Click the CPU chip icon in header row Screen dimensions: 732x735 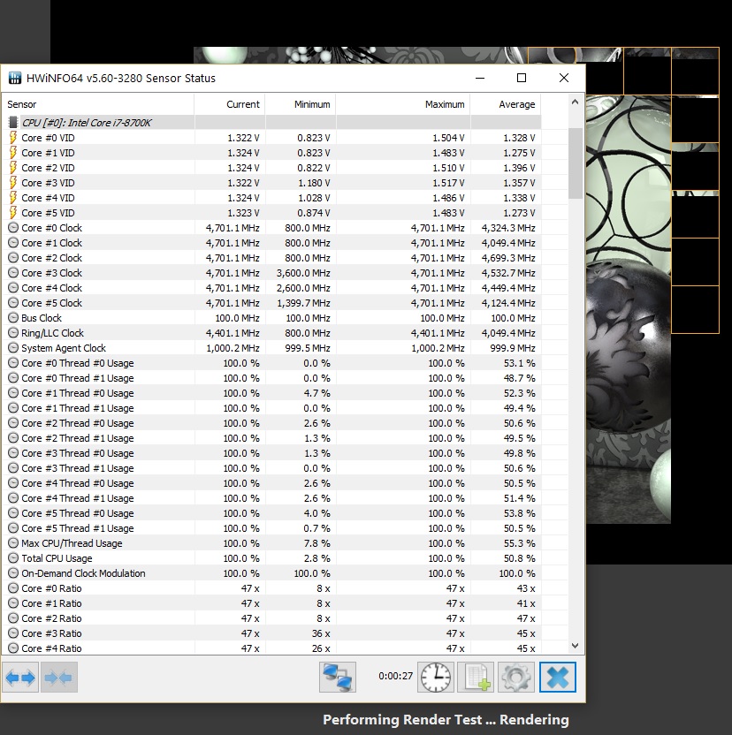(x=13, y=122)
